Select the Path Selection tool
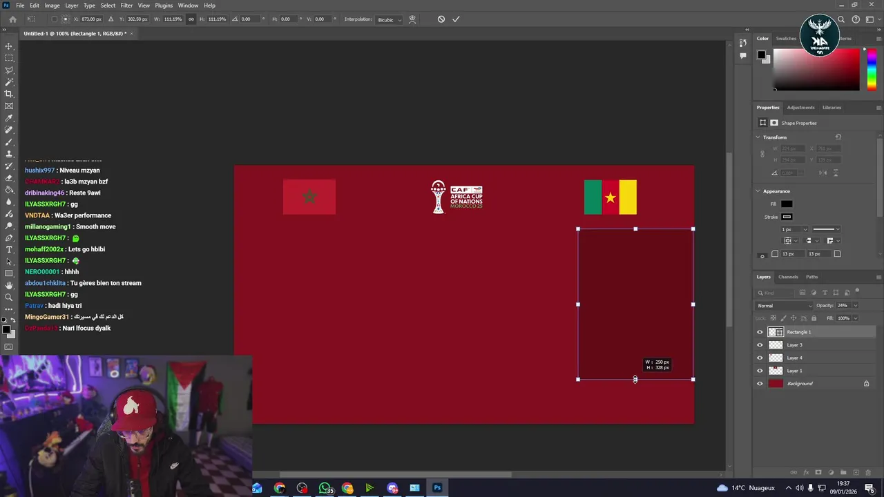Viewport: 884px width, 497px height. pos(9,262)
